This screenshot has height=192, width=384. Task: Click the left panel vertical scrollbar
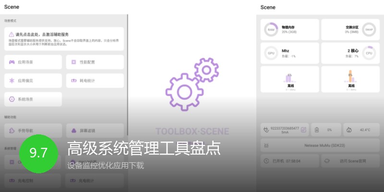[x=128, y=75]
